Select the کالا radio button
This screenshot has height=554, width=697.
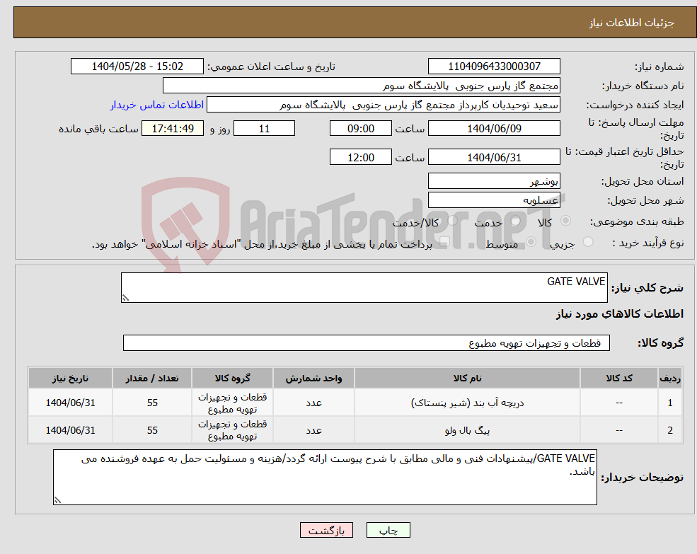pos(566,221)
